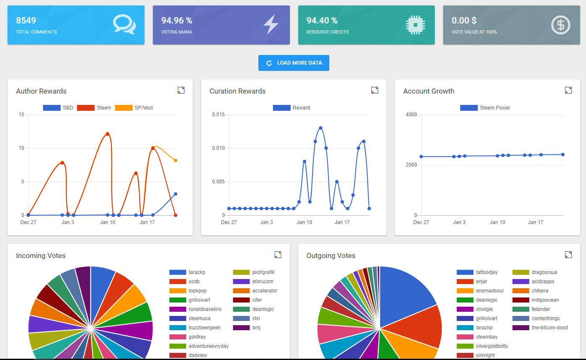Click the "94.96 %" voting mana value
Screen dimensions: 586x360
click(177, 21)
